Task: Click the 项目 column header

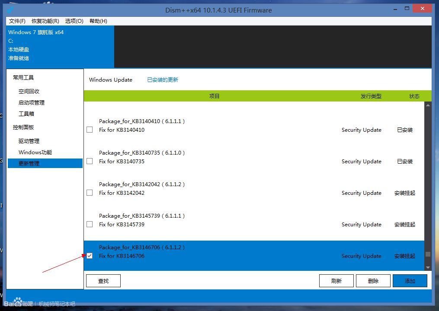Action: (215, 96)
